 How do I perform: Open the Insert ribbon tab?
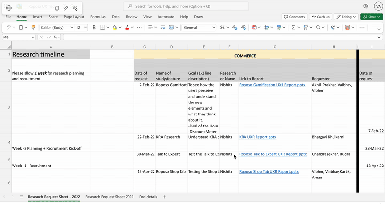(38, 17)
